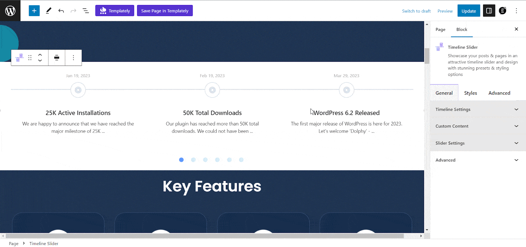Switch to the Page tab
Screen dimensions: 526x247
coord(441,29)
